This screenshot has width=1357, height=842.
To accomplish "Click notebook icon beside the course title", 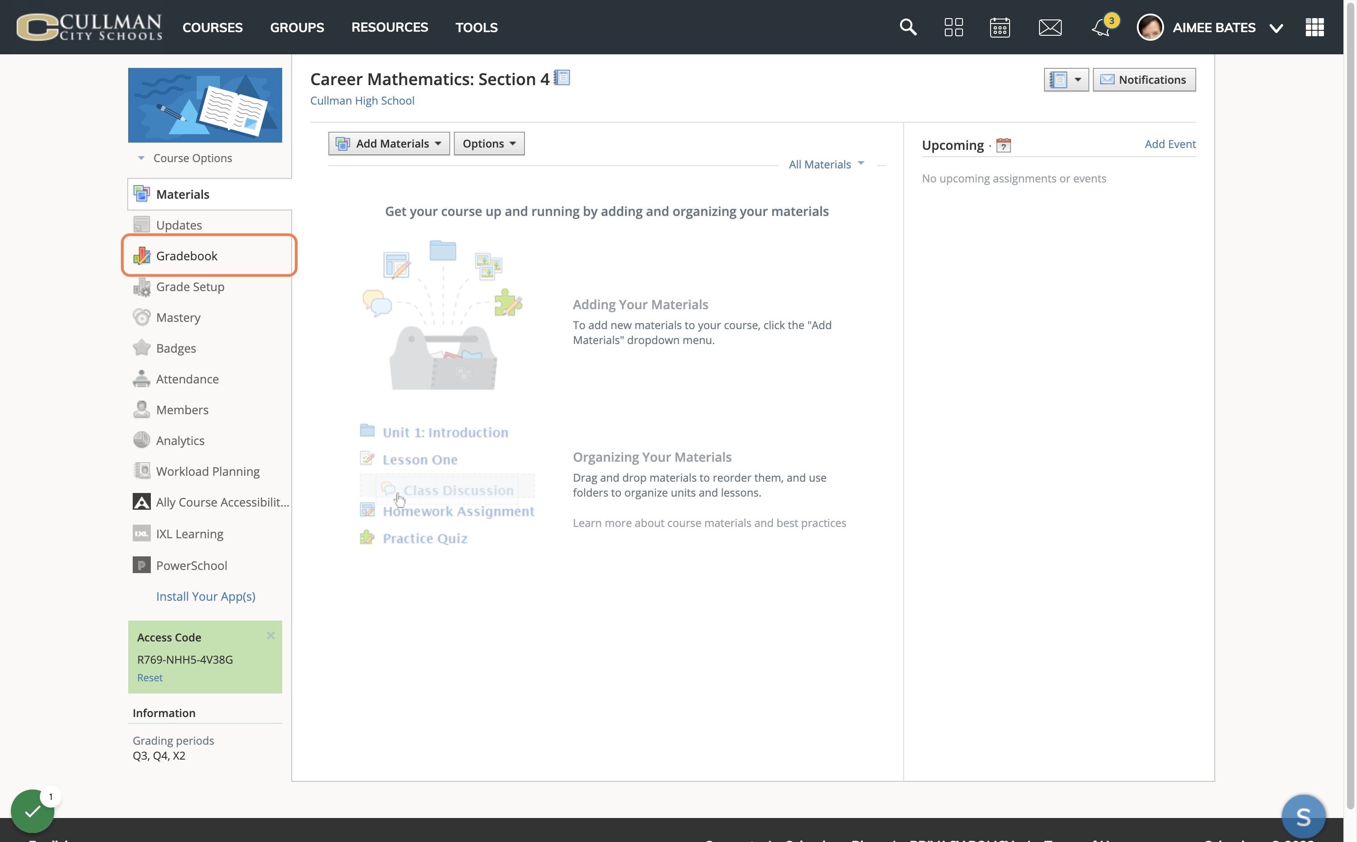I will point(562,77).
